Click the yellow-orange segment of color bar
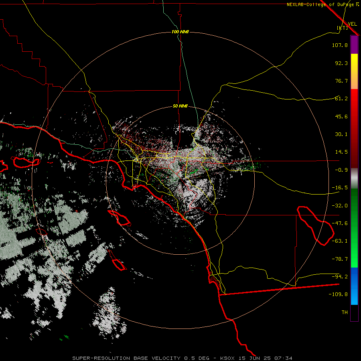This screenshot has width=361, height=361. (x=354, y=71)
